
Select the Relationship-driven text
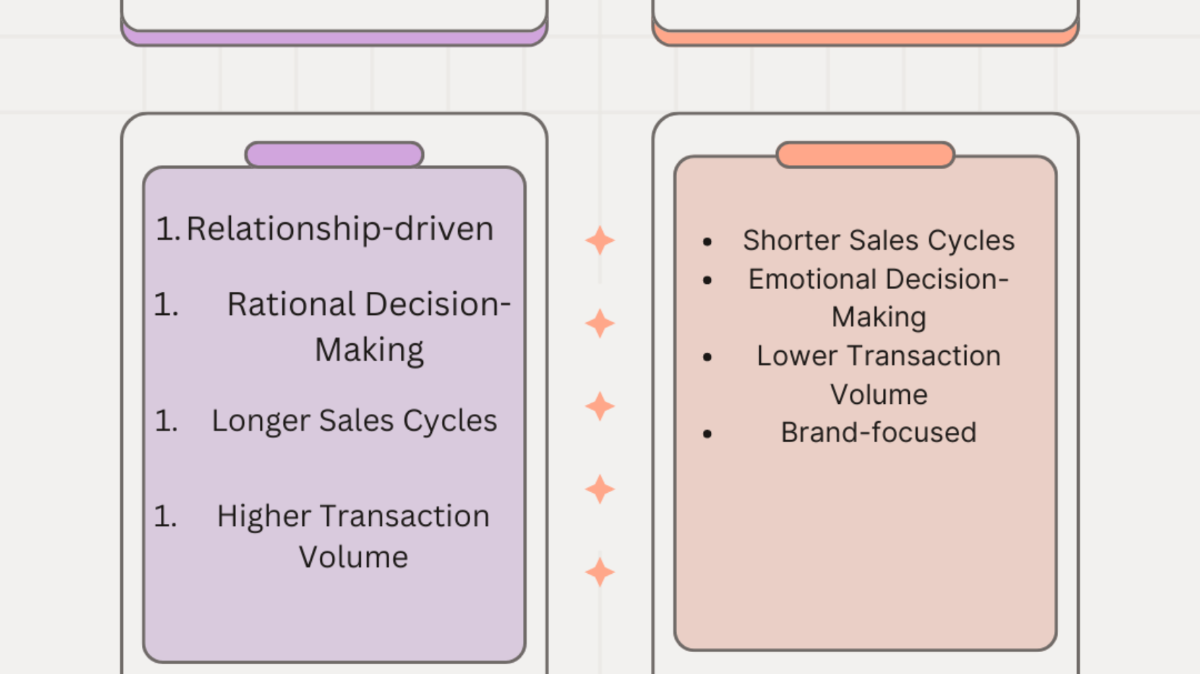tap(340, 229)
